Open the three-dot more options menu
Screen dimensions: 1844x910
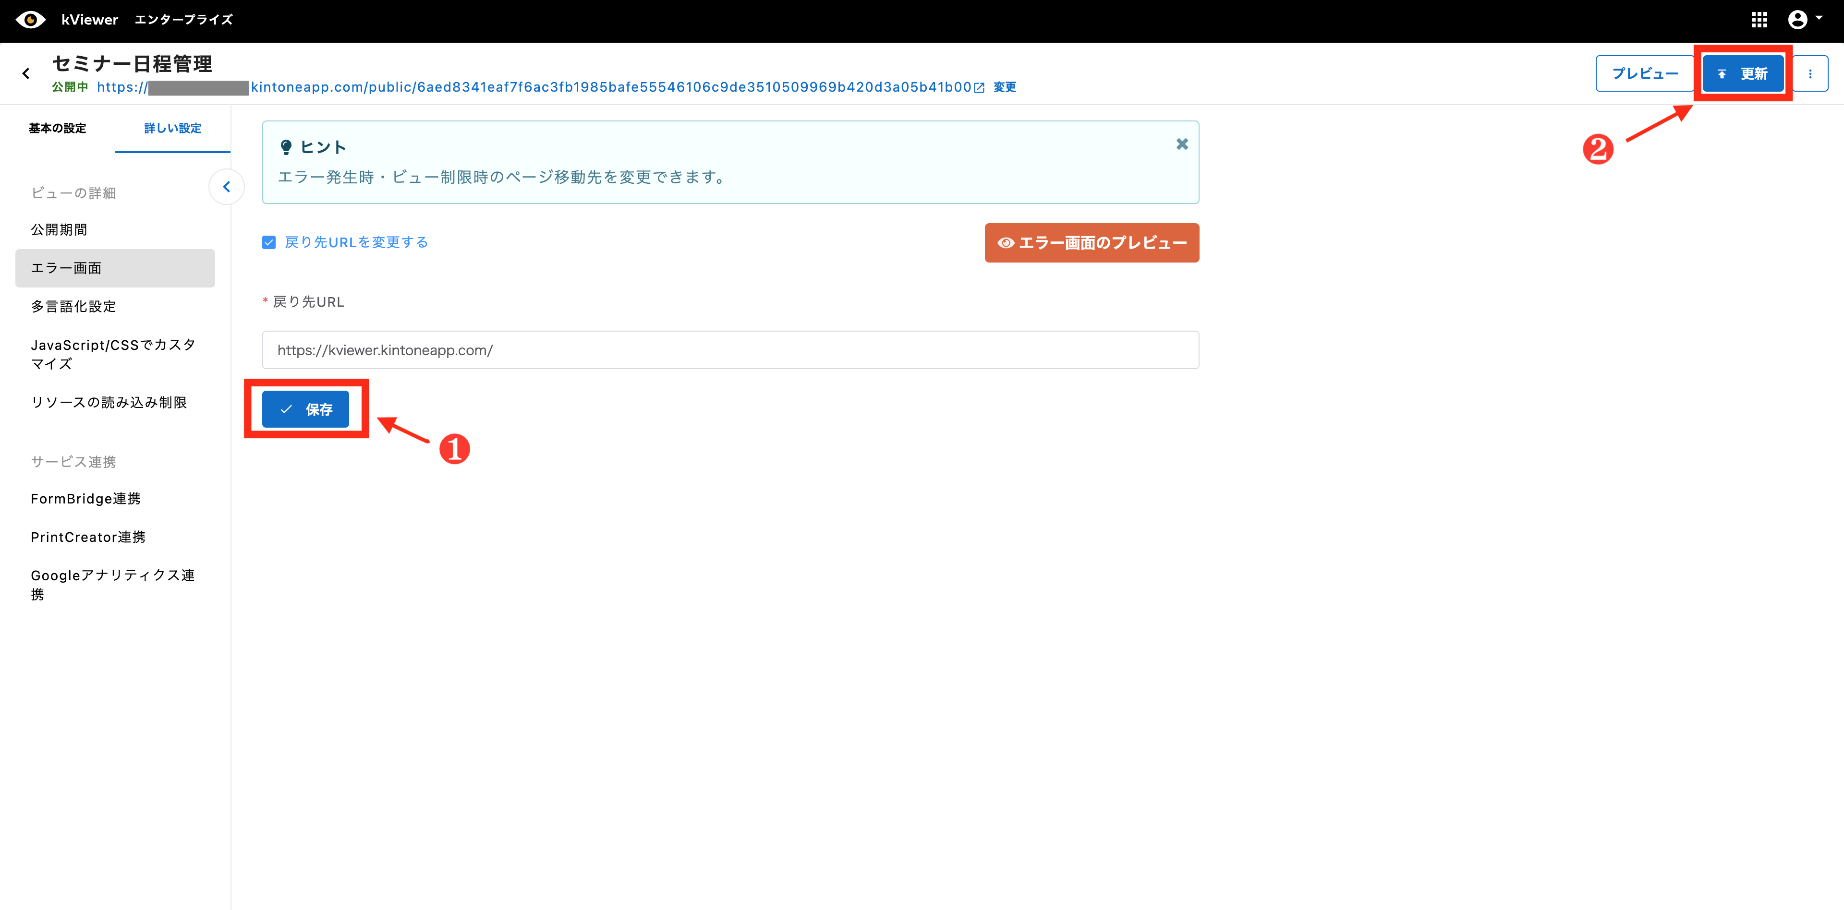(1809, 74)
